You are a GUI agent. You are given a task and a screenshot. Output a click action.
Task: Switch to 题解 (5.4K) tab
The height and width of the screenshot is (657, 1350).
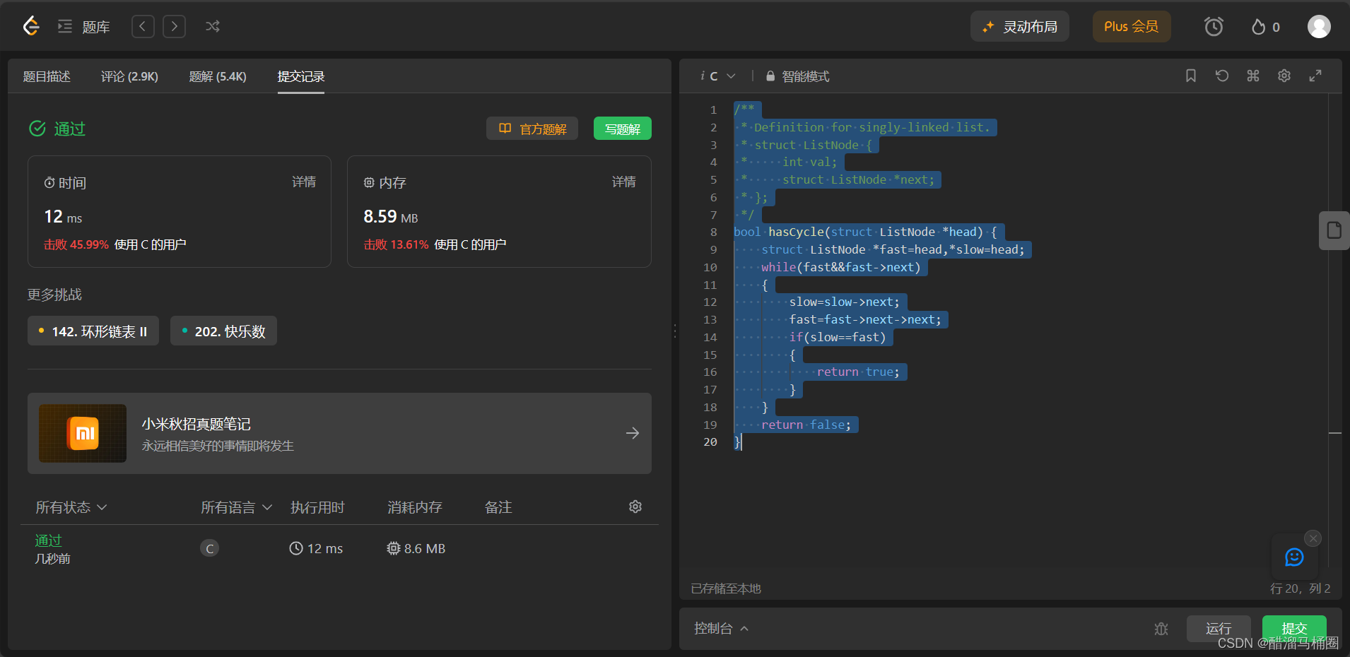click(218, 76)
